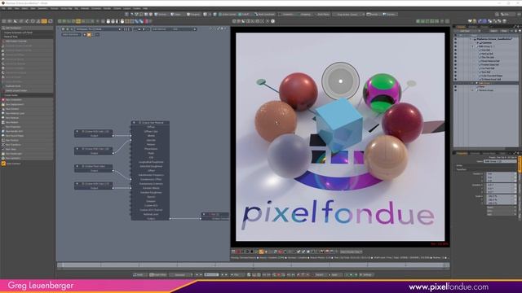This screenshot has height=293, width=522.
Task: Click the Action Center button
Action: [x=228, y=15]
